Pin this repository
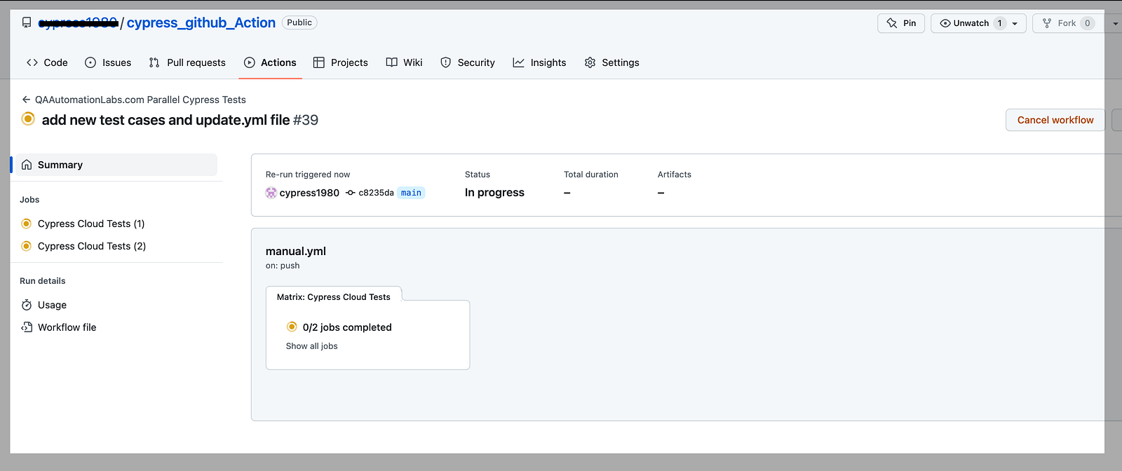 pos(901,23)
